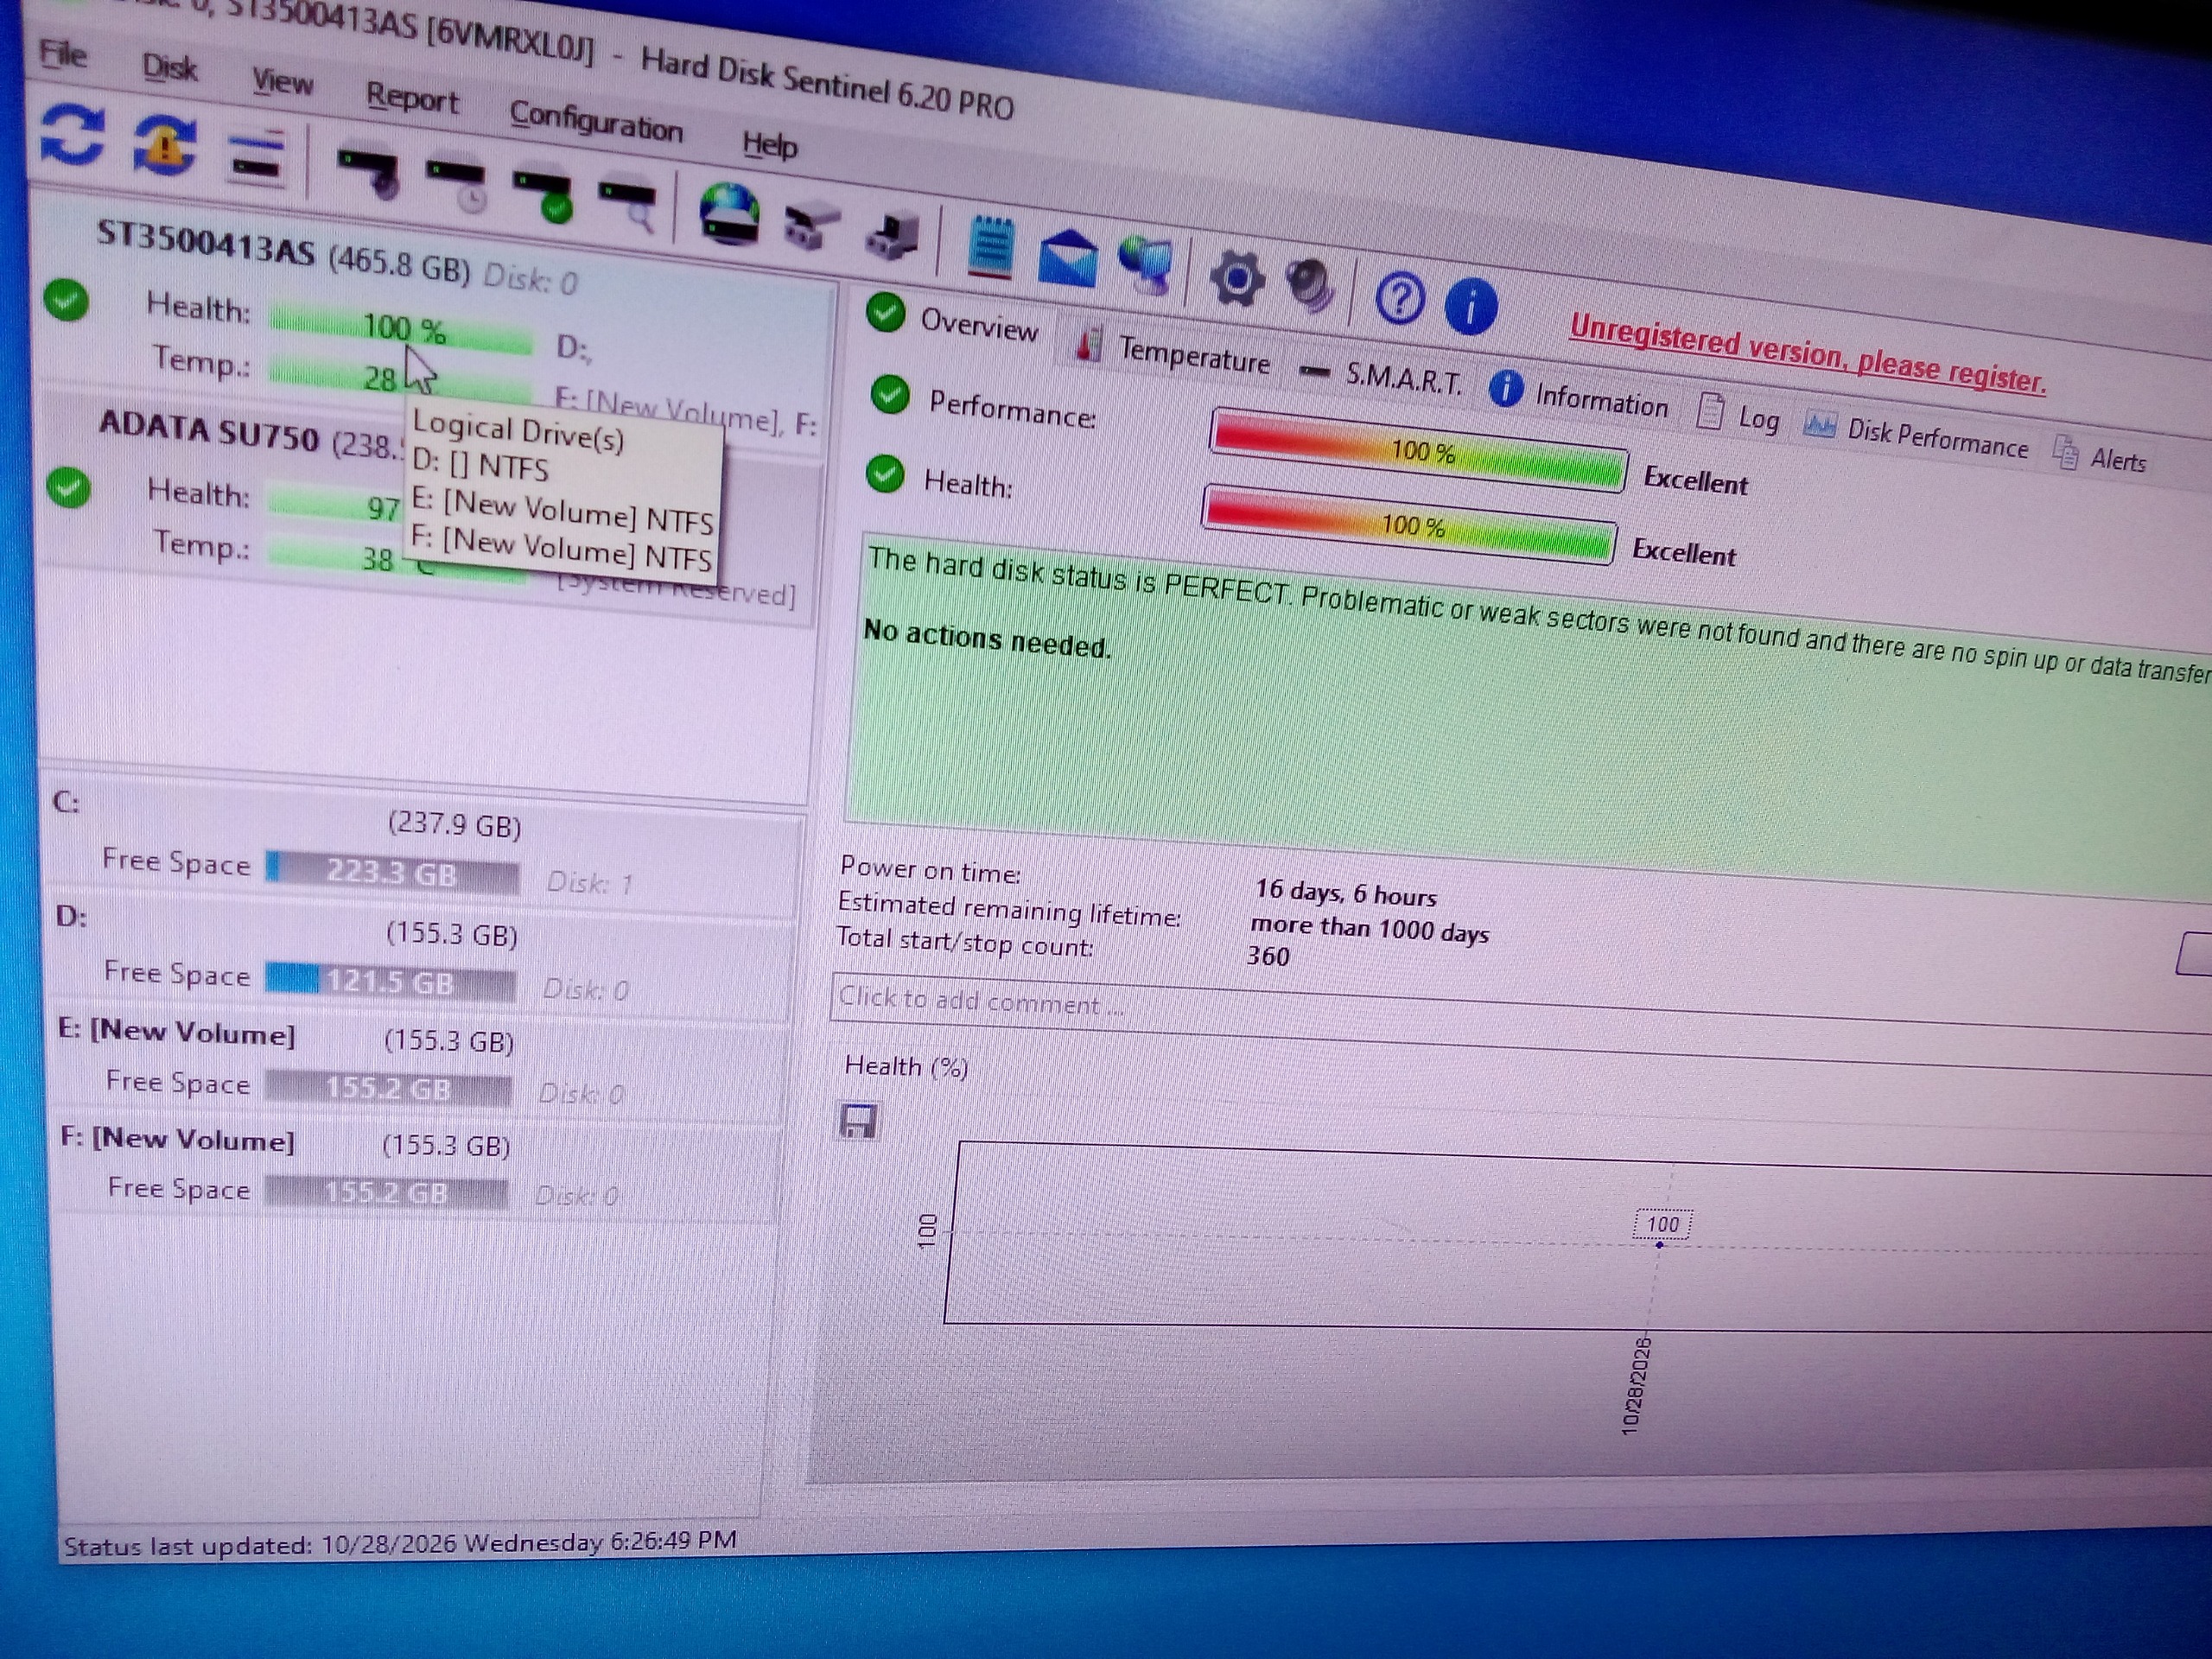Click the Performance 100 % gradient bar
The image size is (2212, 1659).
[1419, 450]
